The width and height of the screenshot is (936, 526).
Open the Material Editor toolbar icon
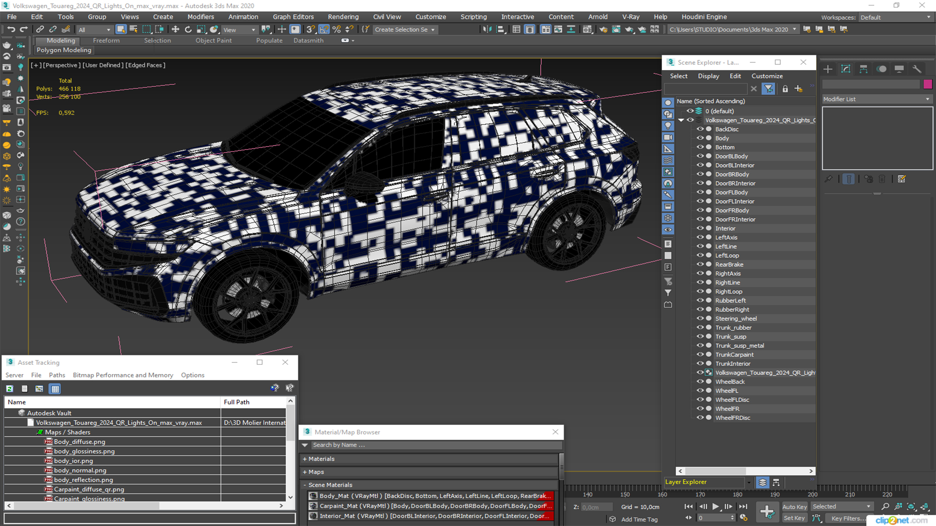pyautogui.click(x=587, y=30)
